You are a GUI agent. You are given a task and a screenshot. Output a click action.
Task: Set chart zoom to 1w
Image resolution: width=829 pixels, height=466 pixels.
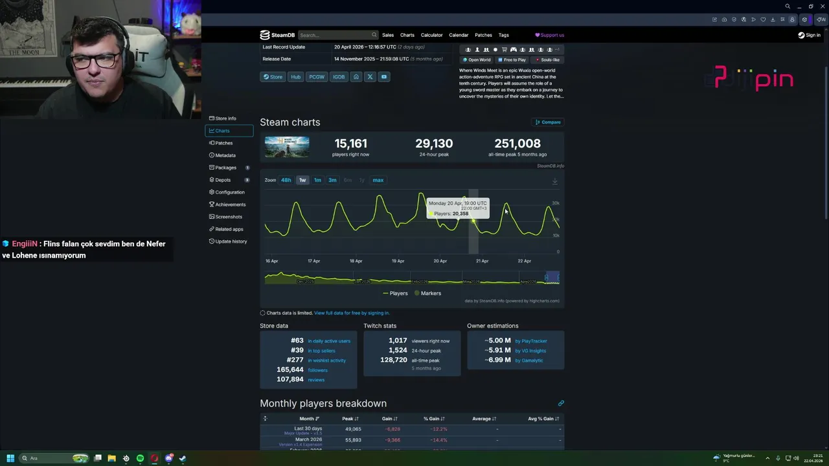pos(302,180)
